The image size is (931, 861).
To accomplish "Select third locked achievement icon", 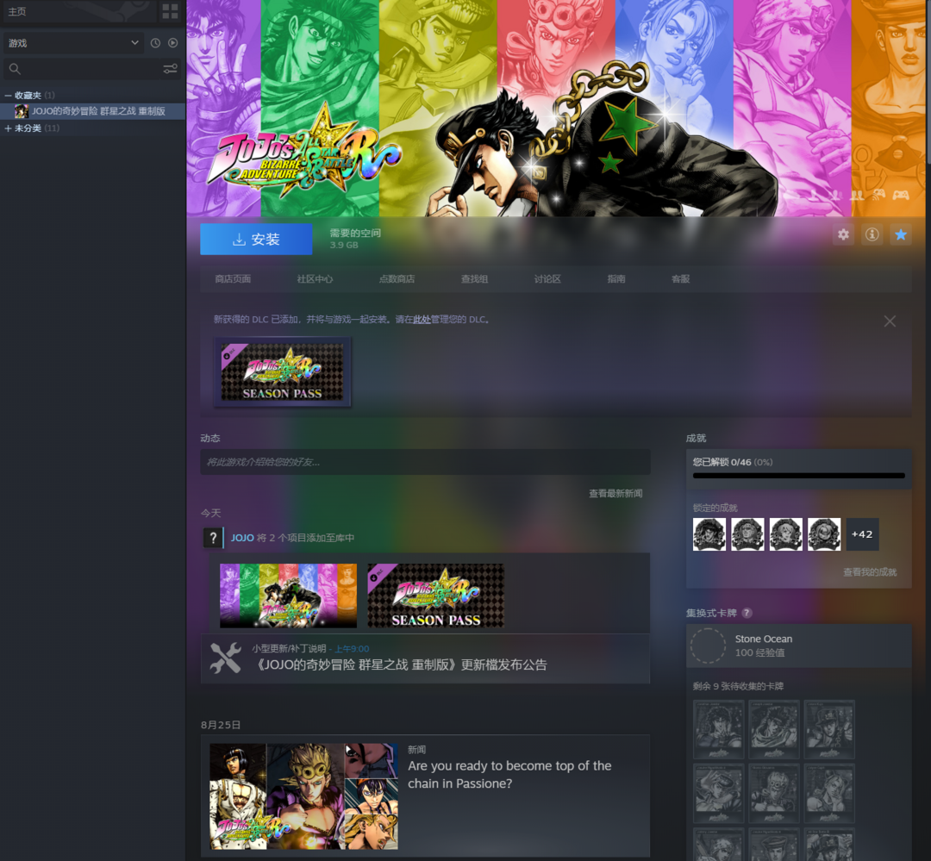I will (x=785, y=533).
